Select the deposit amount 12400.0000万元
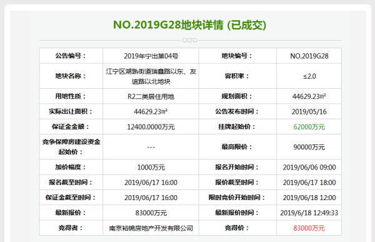The height and width of the screenshot is (242, 375). click(151, 127)
